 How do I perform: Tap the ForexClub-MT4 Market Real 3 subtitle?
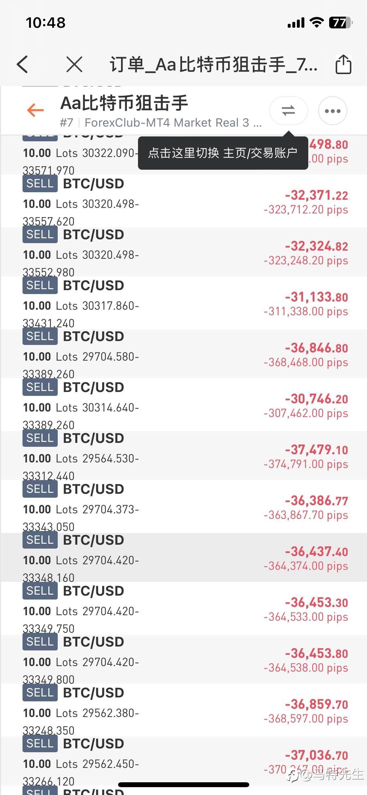pos(173,123)
